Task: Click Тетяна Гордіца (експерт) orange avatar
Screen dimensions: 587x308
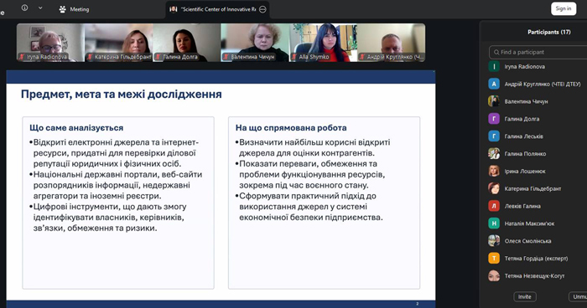Action: click(494, 258)
